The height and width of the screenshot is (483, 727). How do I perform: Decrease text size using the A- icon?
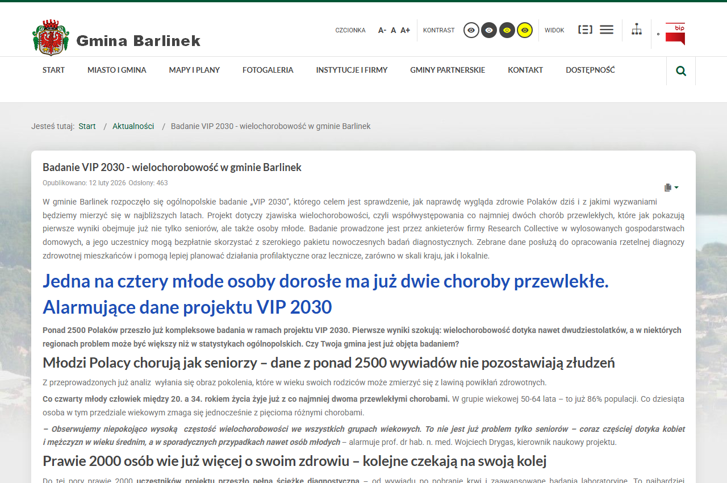click(382, 30)
